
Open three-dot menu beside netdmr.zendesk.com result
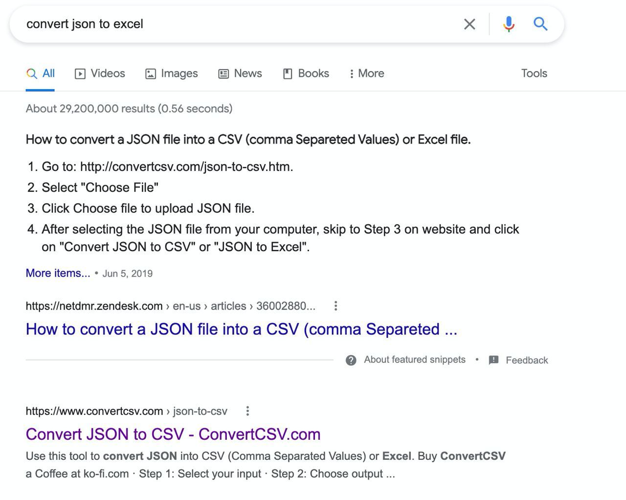pyautogui.click(x=335, y=306)
